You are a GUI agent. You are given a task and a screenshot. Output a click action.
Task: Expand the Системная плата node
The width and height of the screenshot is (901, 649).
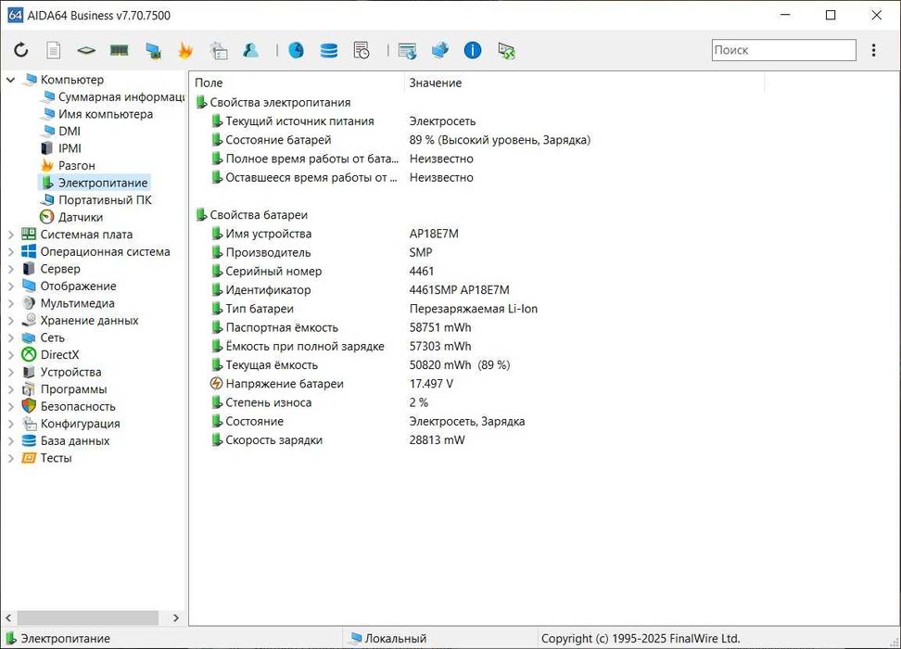tap(10, 235)
